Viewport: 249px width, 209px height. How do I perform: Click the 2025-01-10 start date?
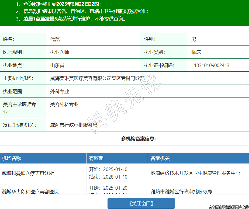click(x=115, y=169)
